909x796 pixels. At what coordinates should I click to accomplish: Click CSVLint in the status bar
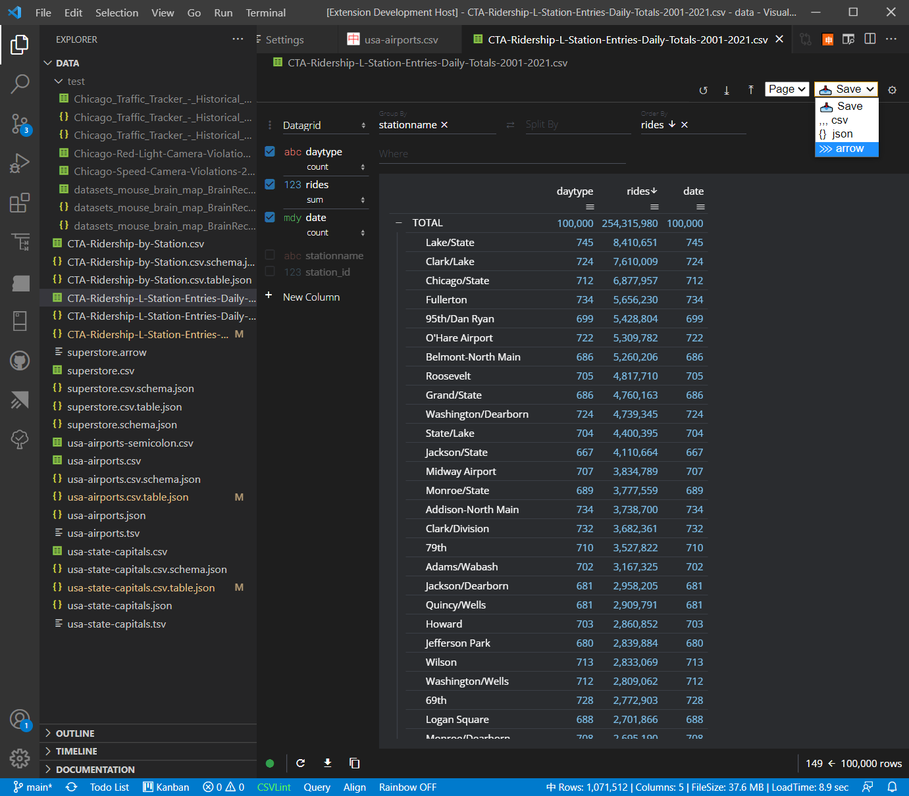[274, 787]
